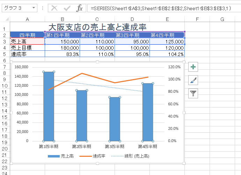Expand the Name Box dropdown arrow
The image size is (241, 175).
point(34,8)
